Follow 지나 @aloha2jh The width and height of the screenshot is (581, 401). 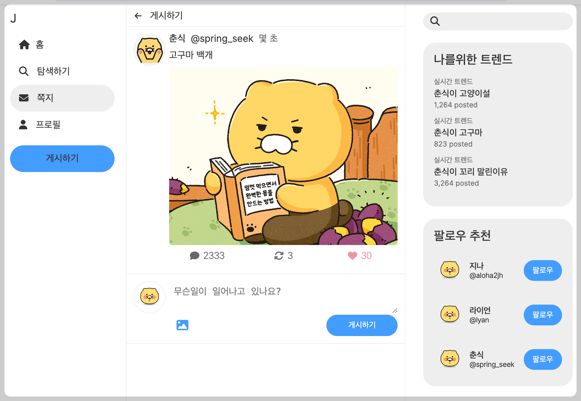point(542,270)
